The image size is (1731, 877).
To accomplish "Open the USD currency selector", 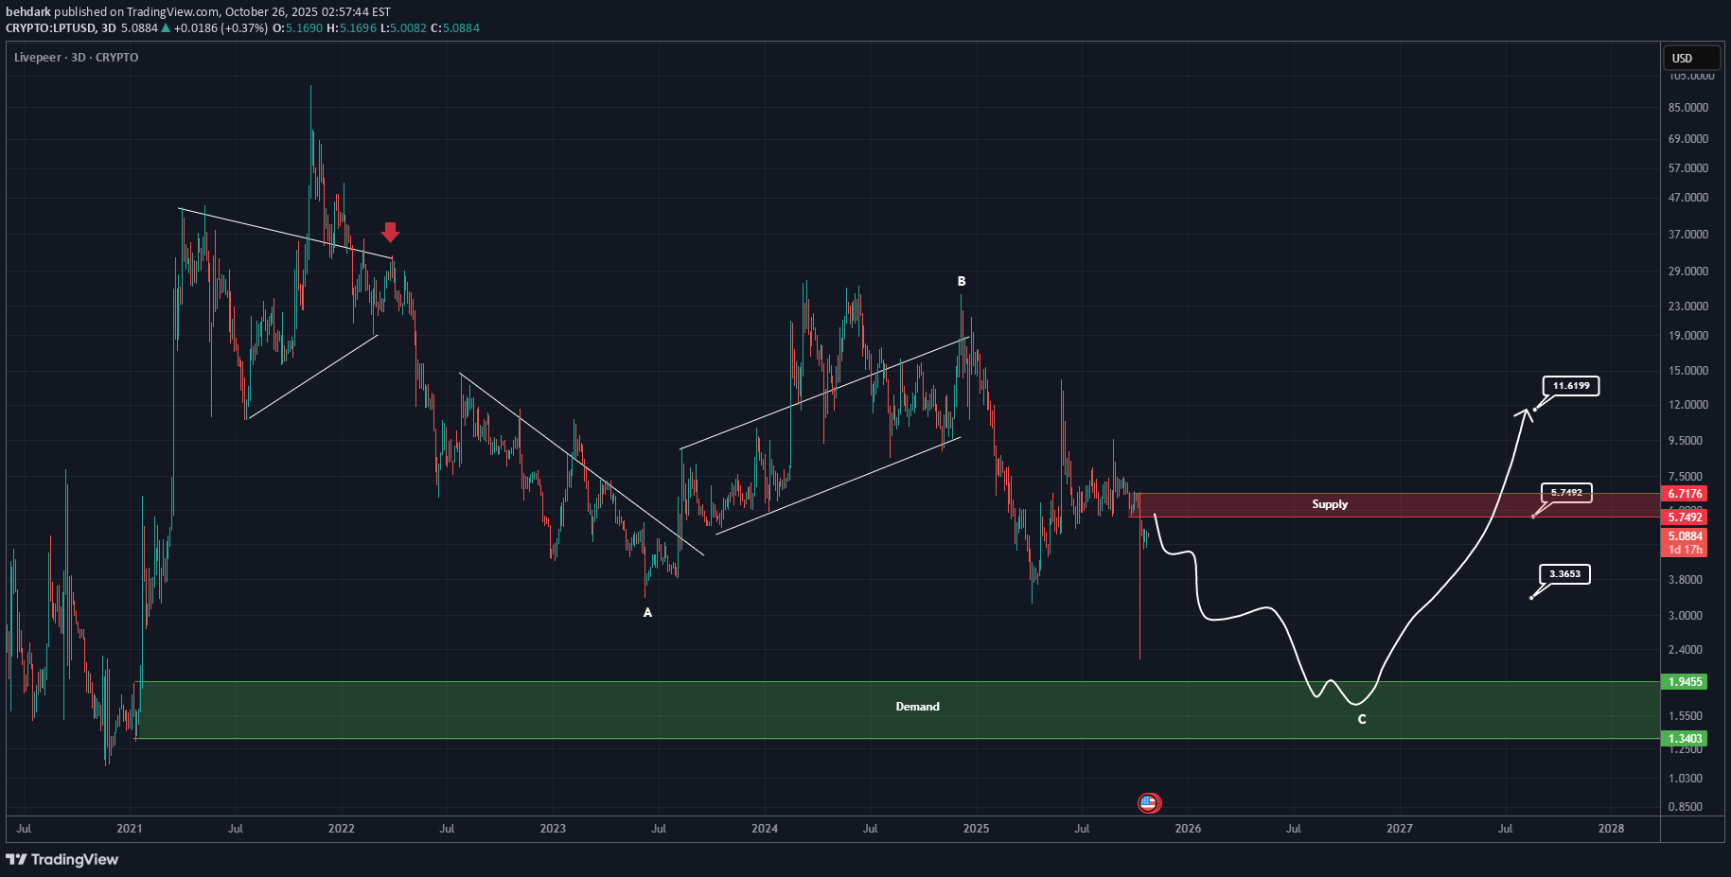I will [x=1690, y=58].
